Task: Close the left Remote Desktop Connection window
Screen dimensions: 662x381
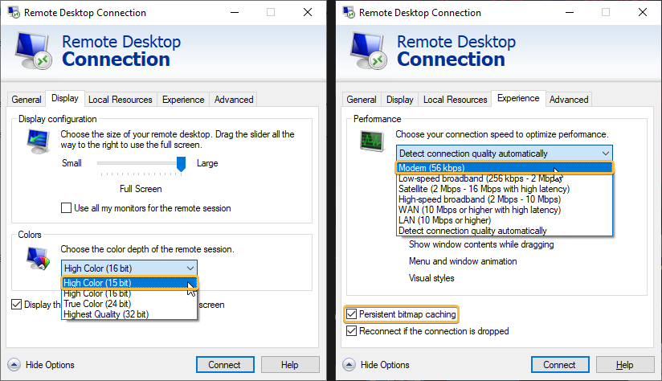Action: 308,12
